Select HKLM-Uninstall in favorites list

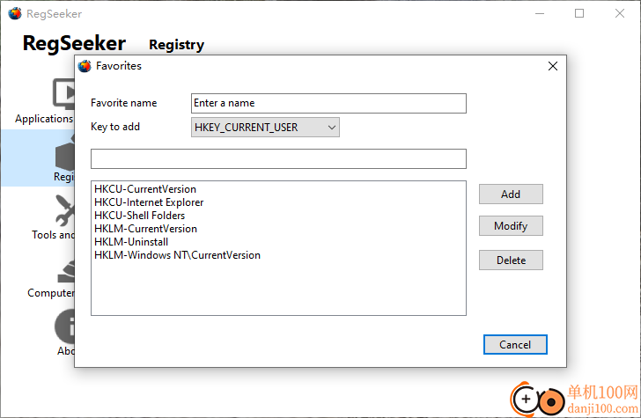click(131, 242)
